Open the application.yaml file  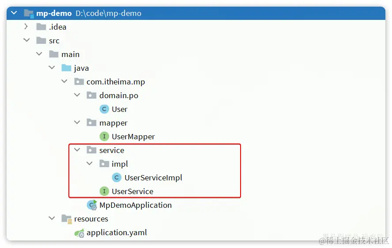117,233
